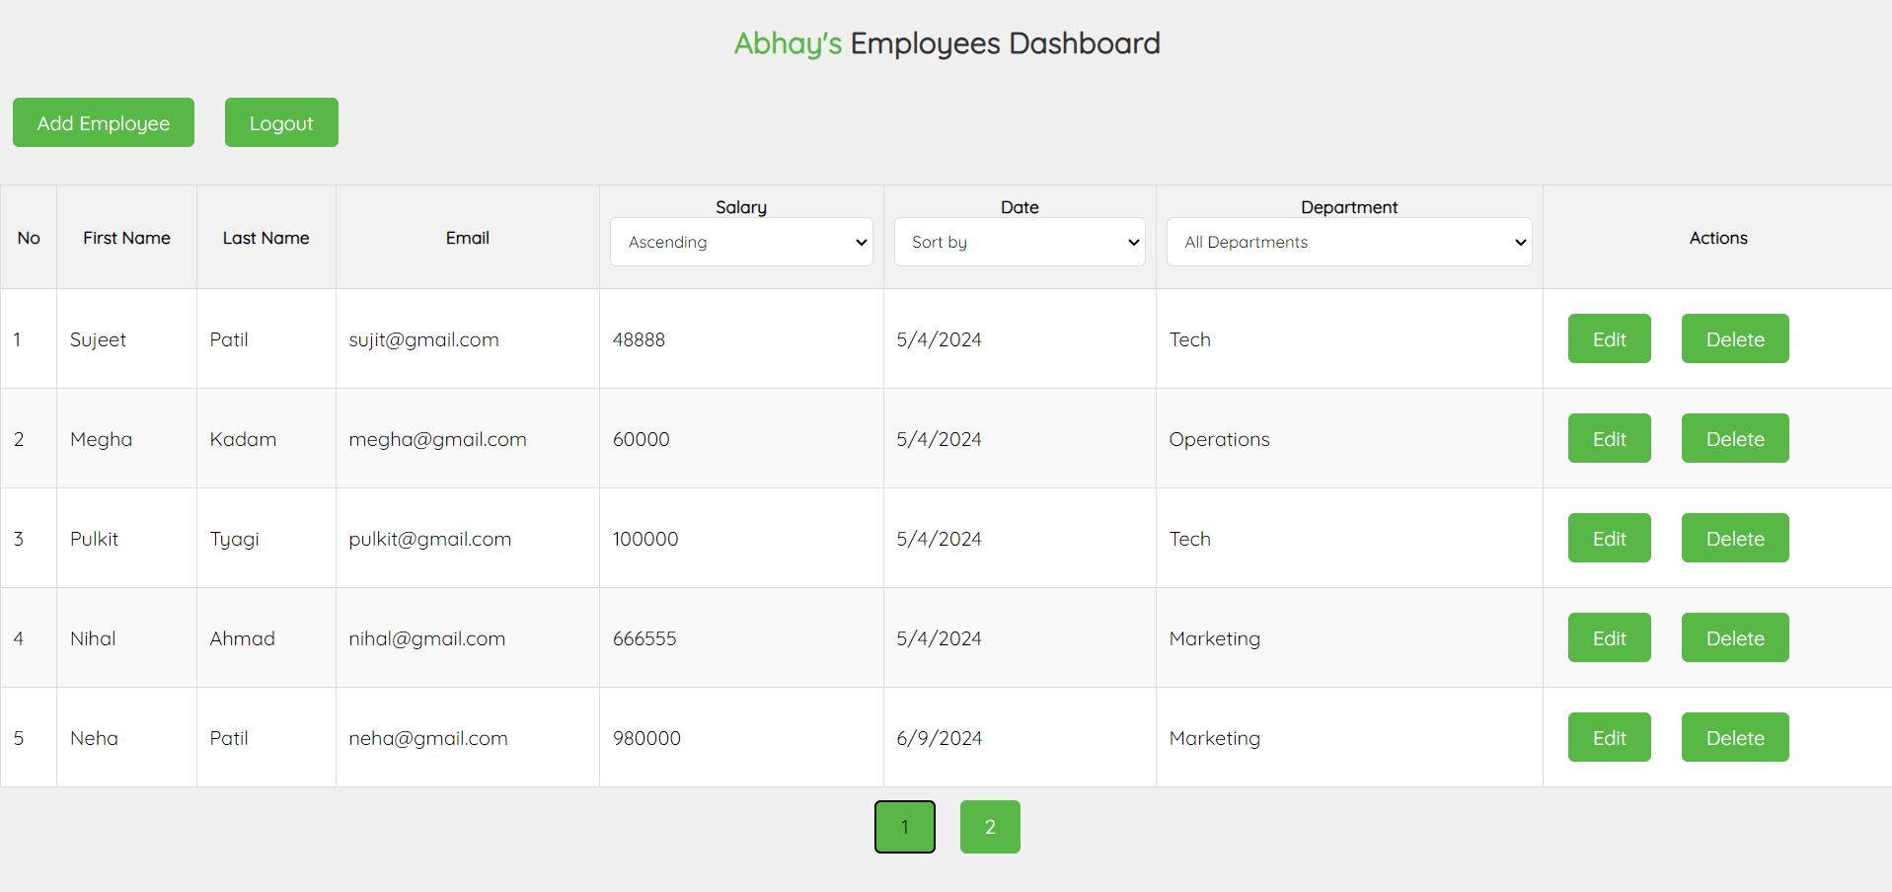1892x892 pixels.
Task: Open the 'All Departments' filter dropdown
Action: (x=1348, y=242)
